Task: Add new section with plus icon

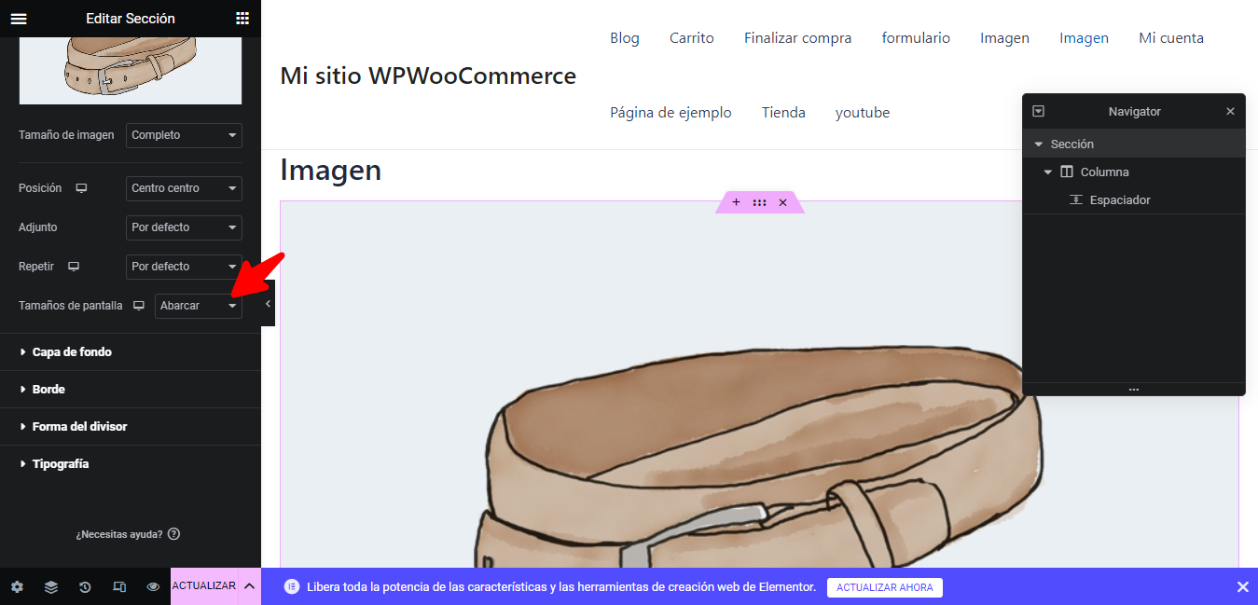Action: pyautogui.click(x=736, y=202)
